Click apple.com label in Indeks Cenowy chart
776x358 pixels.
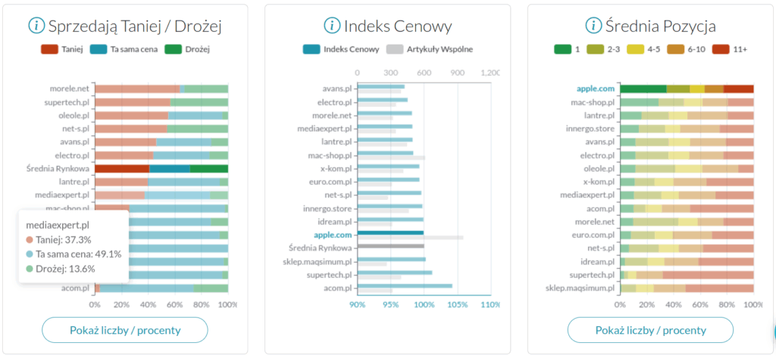click(x=333, y=235)
